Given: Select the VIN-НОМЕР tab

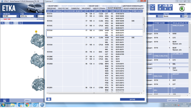Looking at the screenshot, I should 86,8.
